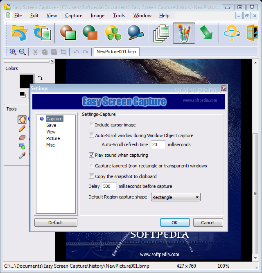Viewport: 262px width, 273px height.
Task: Enable Capture layered windows checkbox
Action: pyautogui.click(x=91, y=166)
